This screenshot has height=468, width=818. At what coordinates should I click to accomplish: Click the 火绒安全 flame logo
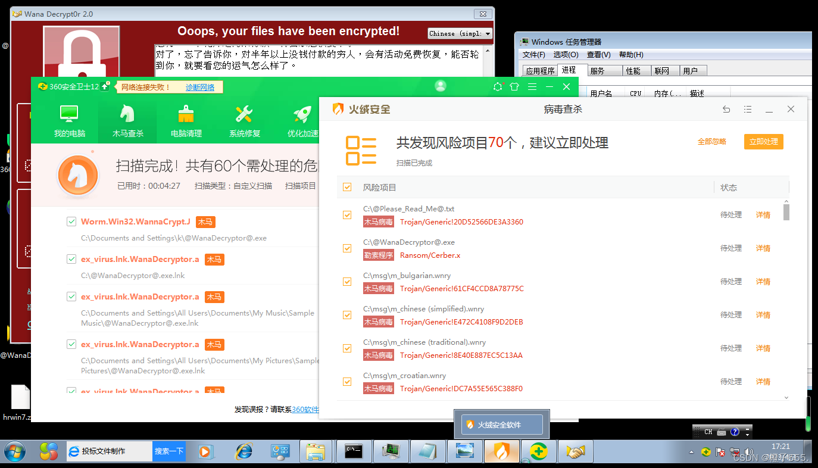pyautogui.click(x=338, y=109)
